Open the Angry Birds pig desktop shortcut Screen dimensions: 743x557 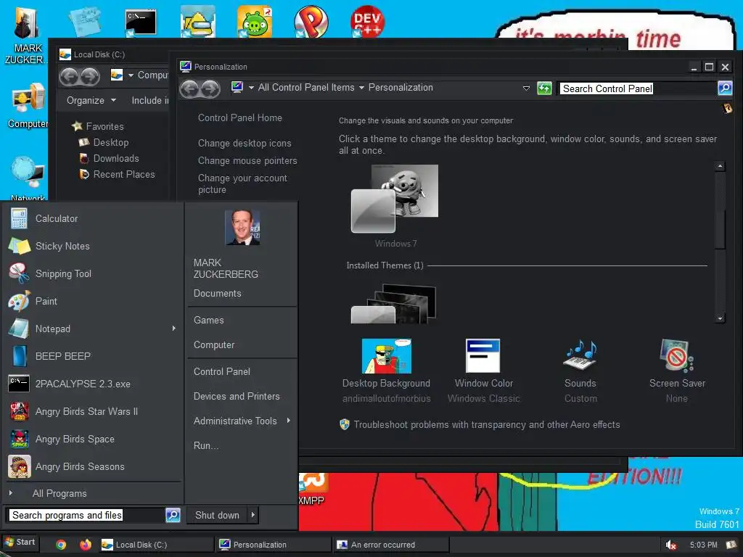pos(255,21)
